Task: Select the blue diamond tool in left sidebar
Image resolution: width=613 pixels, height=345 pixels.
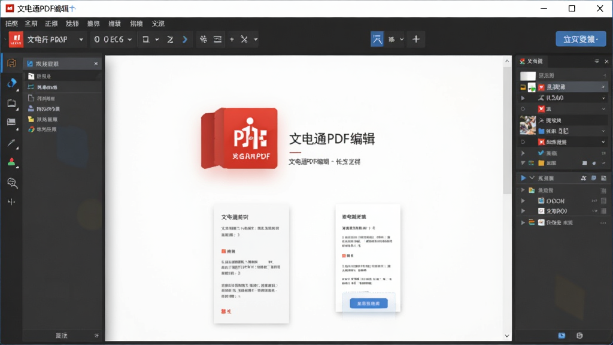Action: point(11,83)
